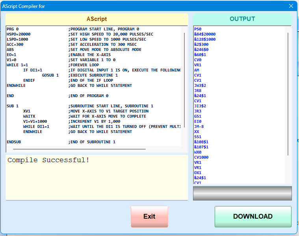Close the AScript Compiler window
Viewport: 299px width, 236px height.
click(291, 6)
